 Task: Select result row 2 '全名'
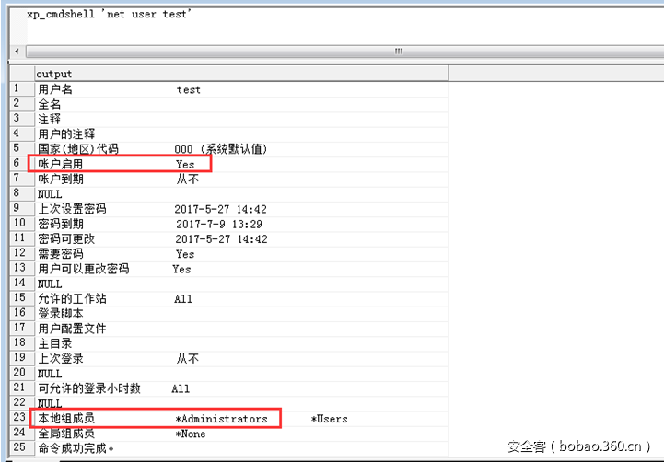click(241, 104)
